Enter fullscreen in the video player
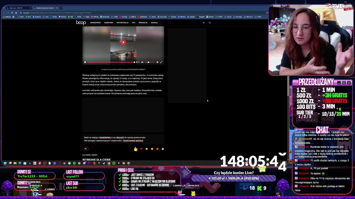Viewport: 355px width, 199px height. [161, 62]
